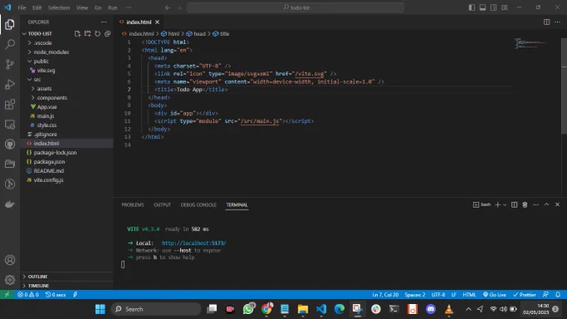
Task: Open the GitHub view in activity bar
Action: tap(10, 144)
